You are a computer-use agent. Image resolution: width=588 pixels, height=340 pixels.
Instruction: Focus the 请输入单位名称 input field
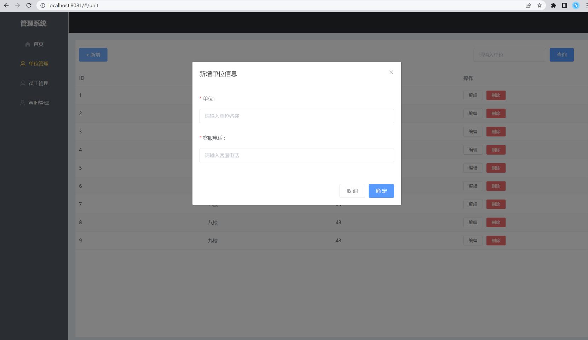click(296, 116)
